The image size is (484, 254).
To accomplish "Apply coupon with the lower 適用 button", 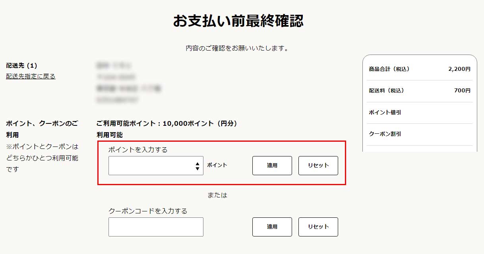I will coord(272,227).
